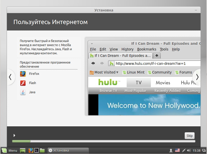This screenshot has width=207, height=154.
Task: Open the Linux Mint Menu
Action: (x=10, y=150)
